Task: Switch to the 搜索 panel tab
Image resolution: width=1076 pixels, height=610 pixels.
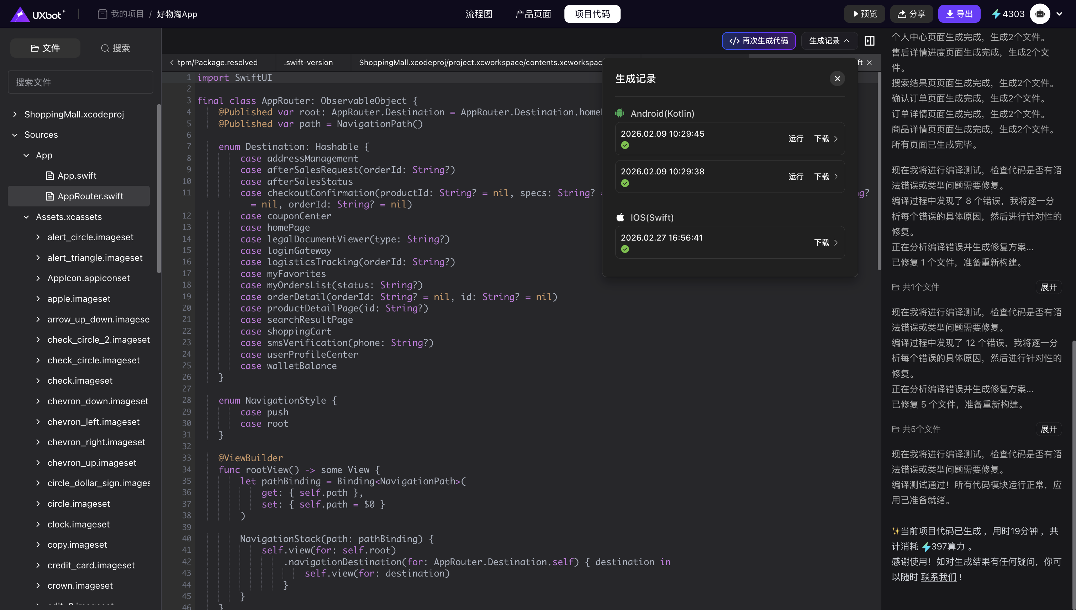Action: pos(115,48)
